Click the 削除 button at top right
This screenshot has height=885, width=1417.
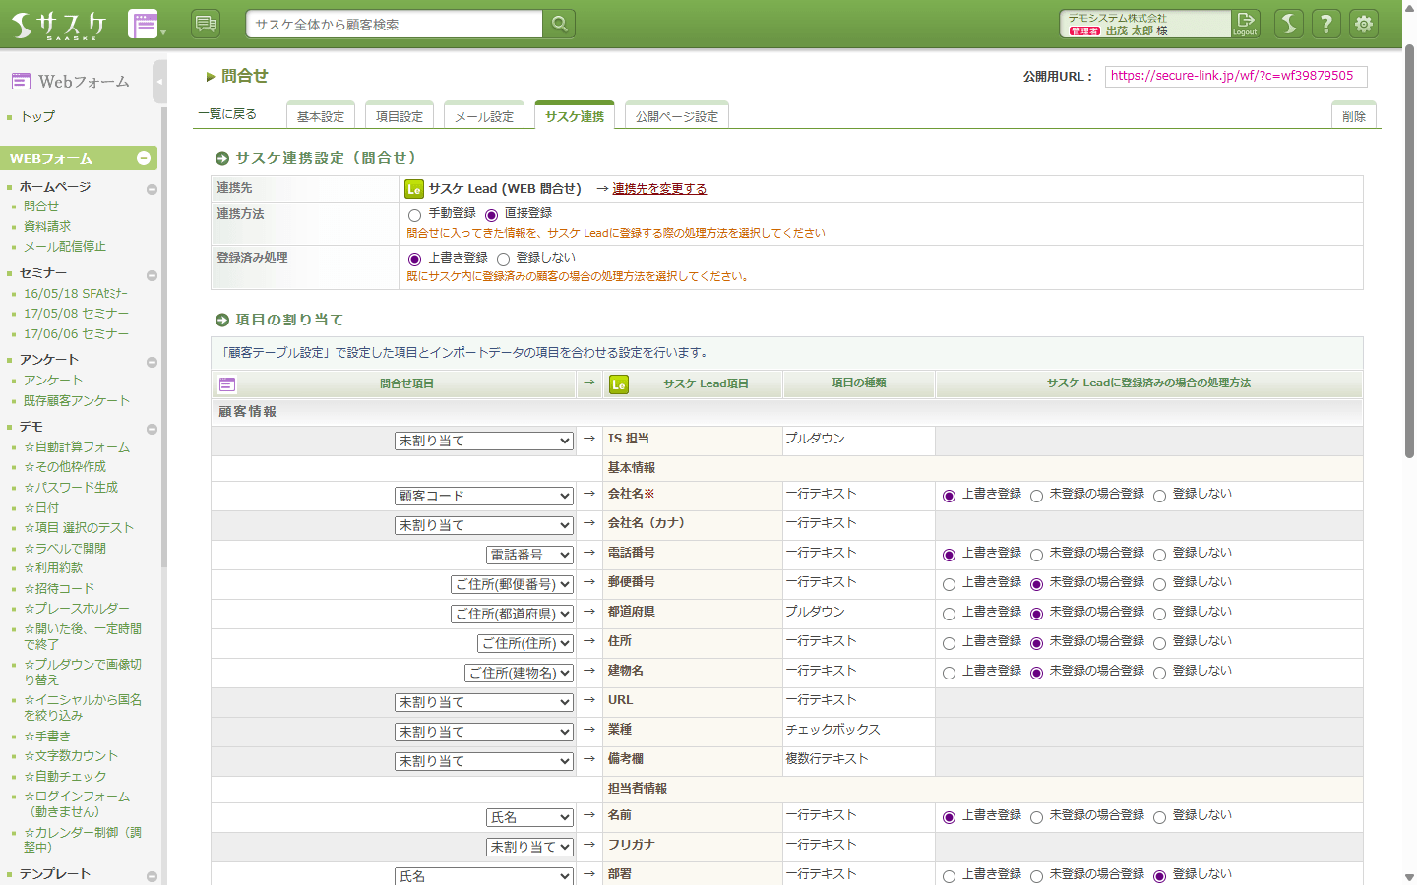pyautogui.click(x=1353, y=115)
